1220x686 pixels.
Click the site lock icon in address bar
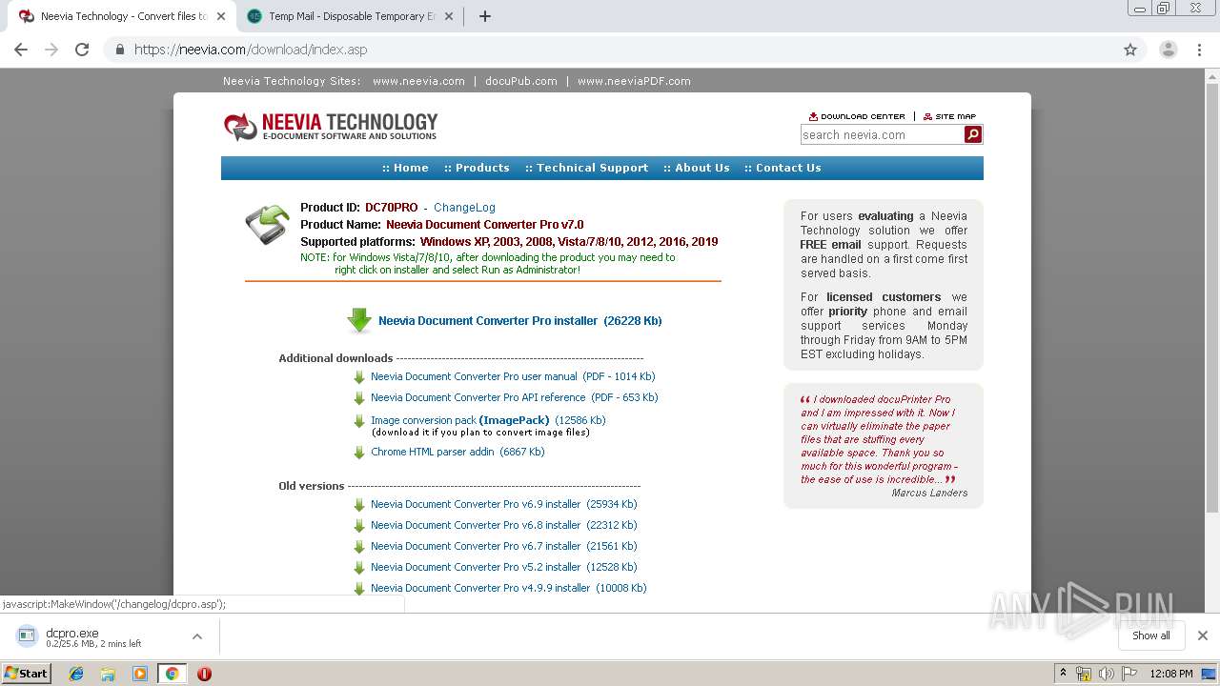coord(119,50)
